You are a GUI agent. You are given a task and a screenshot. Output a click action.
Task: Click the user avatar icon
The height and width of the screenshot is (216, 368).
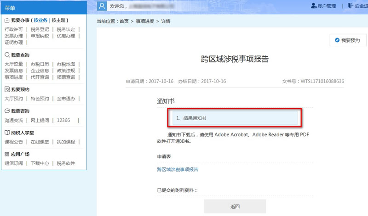(x=103, y=6)
